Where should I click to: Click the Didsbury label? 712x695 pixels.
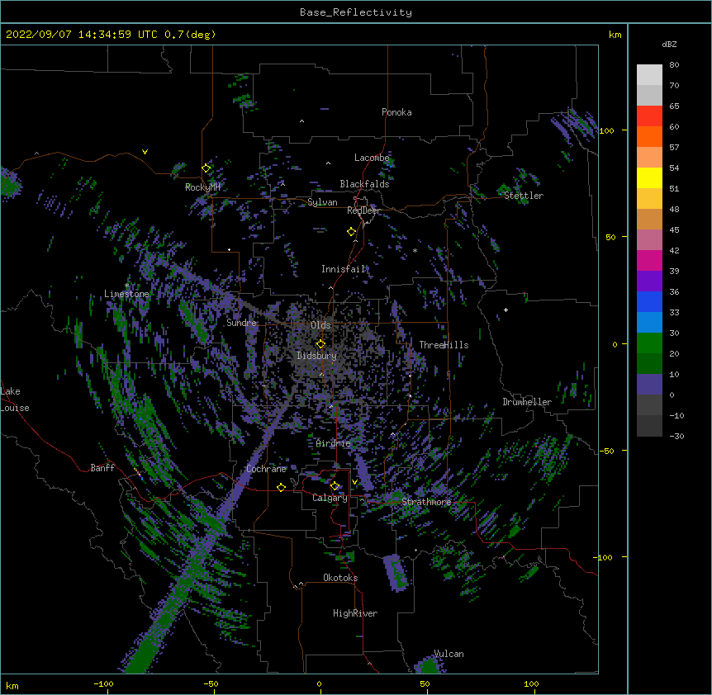tap(317, 356)
